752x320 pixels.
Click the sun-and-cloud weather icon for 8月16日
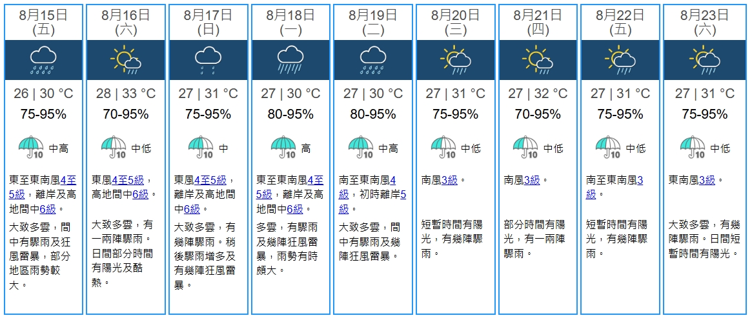click(126, 60)
